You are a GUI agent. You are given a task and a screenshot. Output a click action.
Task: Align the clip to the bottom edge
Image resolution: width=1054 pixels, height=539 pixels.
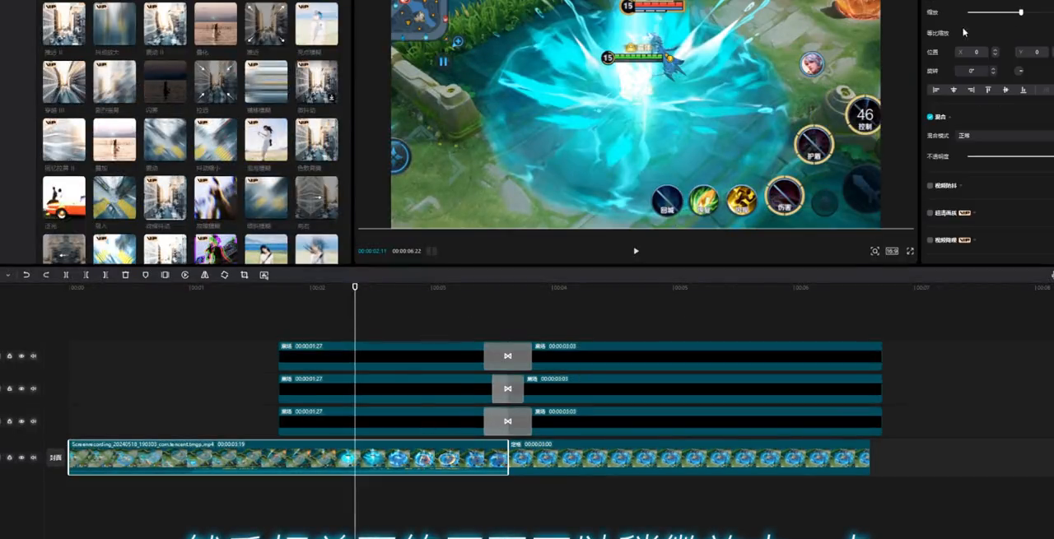point(1023,90)
